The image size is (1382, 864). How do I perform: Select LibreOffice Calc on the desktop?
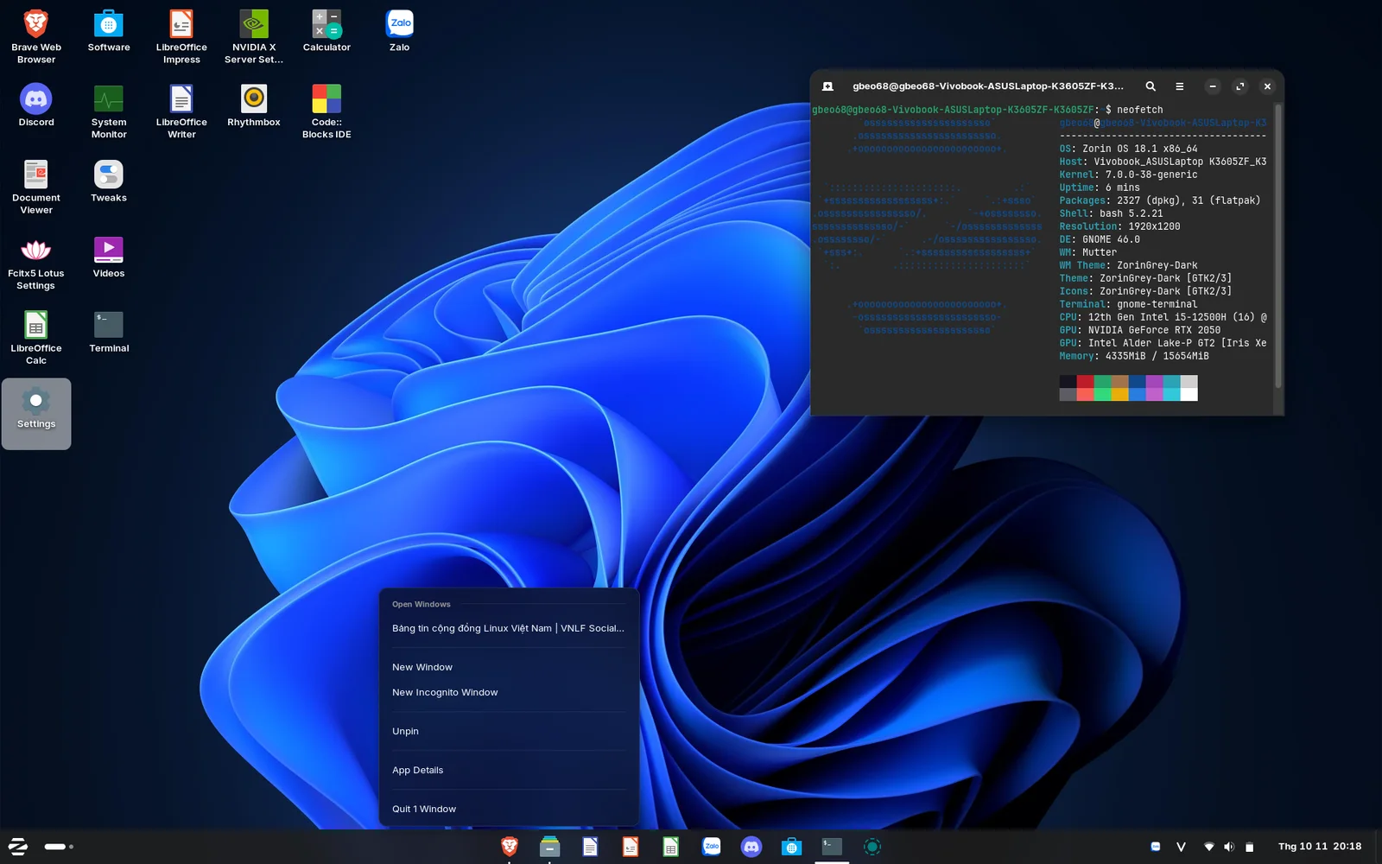pyautogui.click(x=36, y=338)
